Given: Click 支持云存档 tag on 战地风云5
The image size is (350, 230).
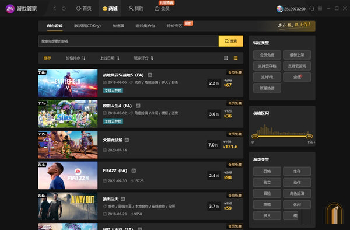Looking at the screenshot, I should (113, 90).
